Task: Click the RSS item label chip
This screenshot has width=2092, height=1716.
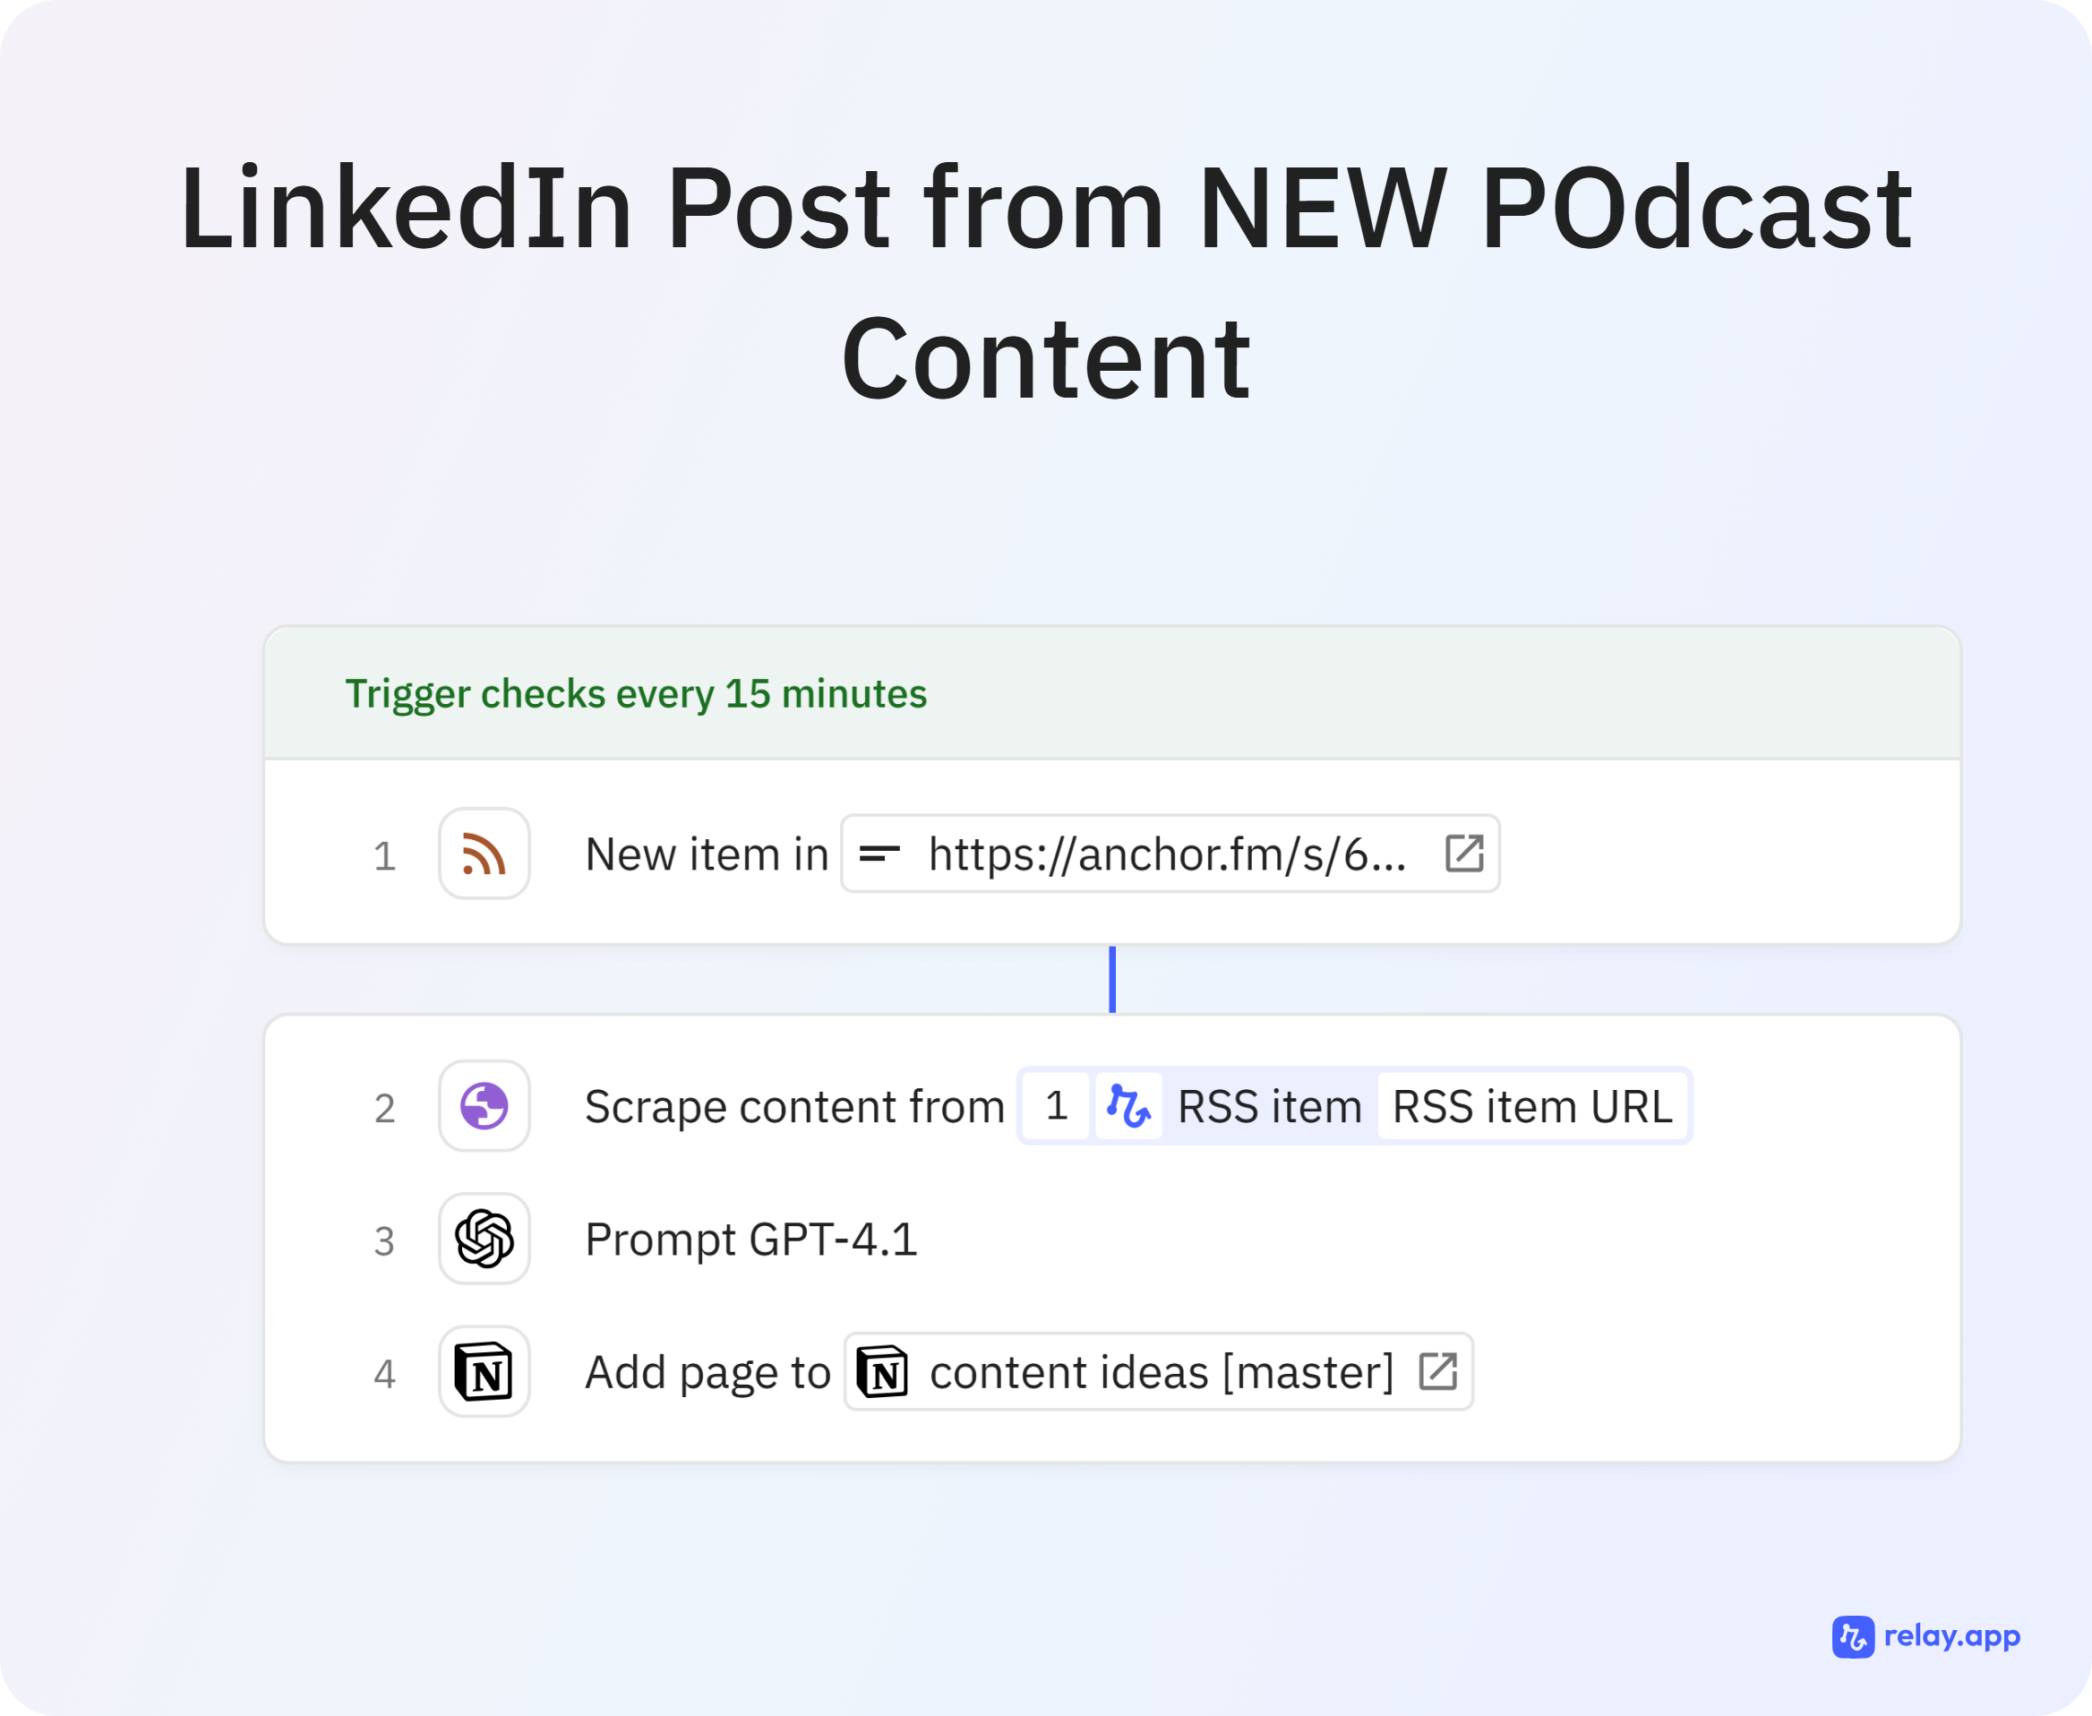Action: point(1269,1105)
